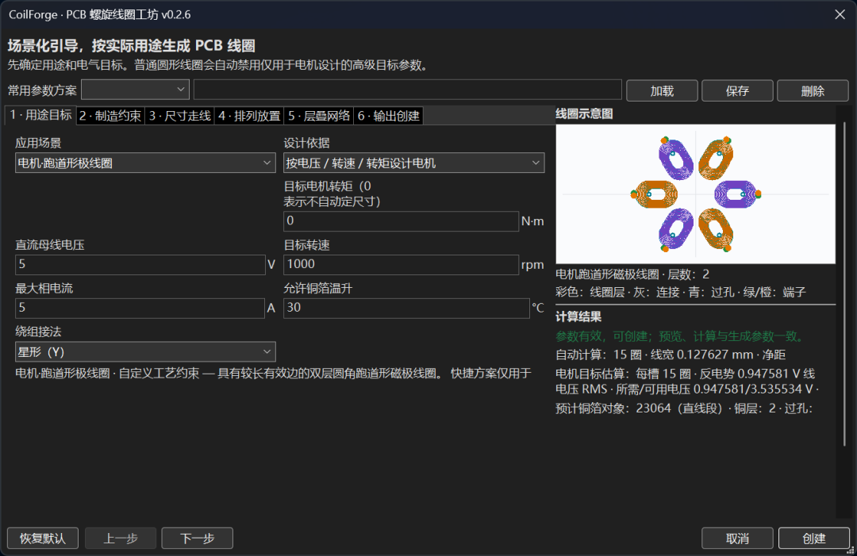Click the 线圈示意图 coil preview image
The height and width of the screenshot is (556, 857).
coord(695,194)
